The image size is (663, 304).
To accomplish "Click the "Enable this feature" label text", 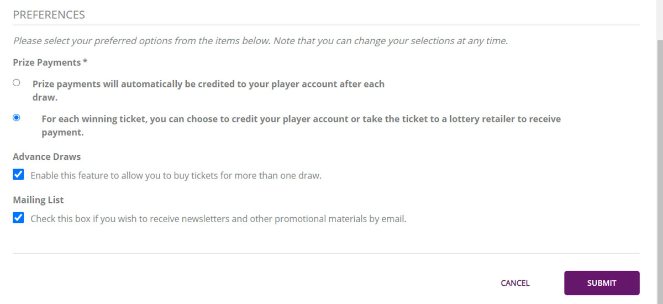I will [x=176, y=176].
